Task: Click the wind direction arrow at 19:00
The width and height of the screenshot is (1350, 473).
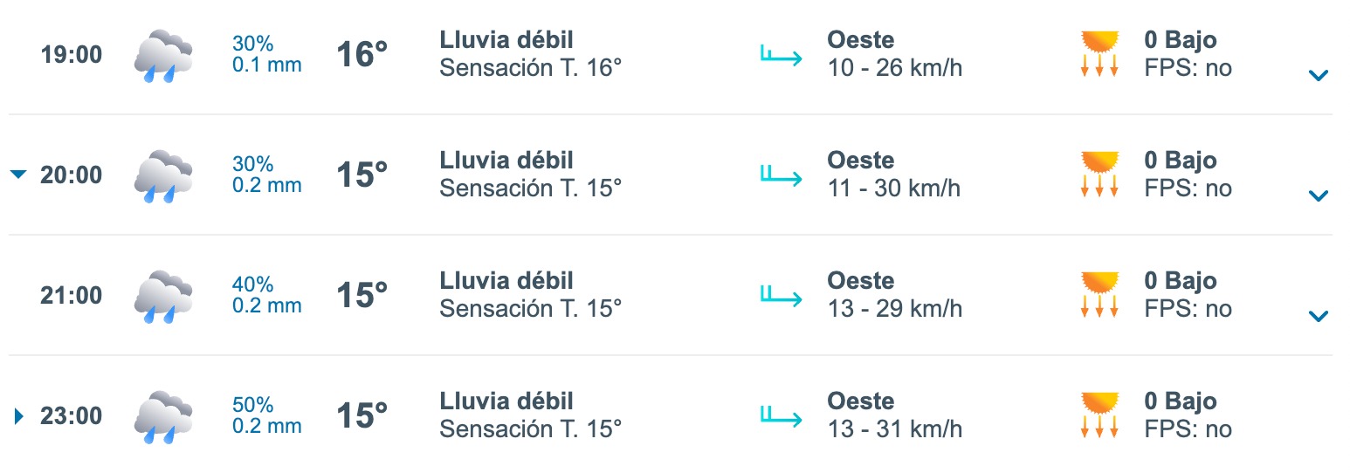Action: pyautogui.click(x=782, y=56)
